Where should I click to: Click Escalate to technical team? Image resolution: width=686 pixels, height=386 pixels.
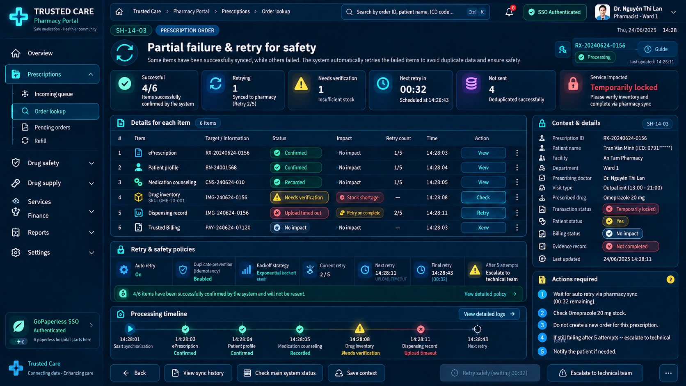(595, 373)
